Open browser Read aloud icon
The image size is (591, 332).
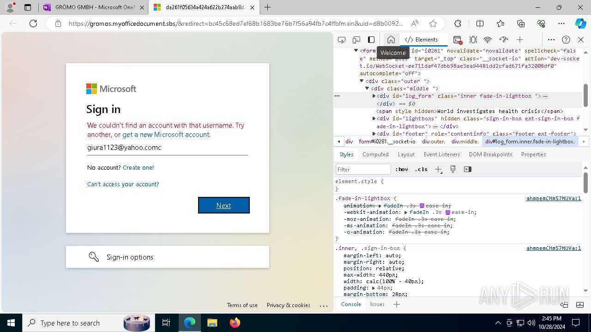pos(415,24)
